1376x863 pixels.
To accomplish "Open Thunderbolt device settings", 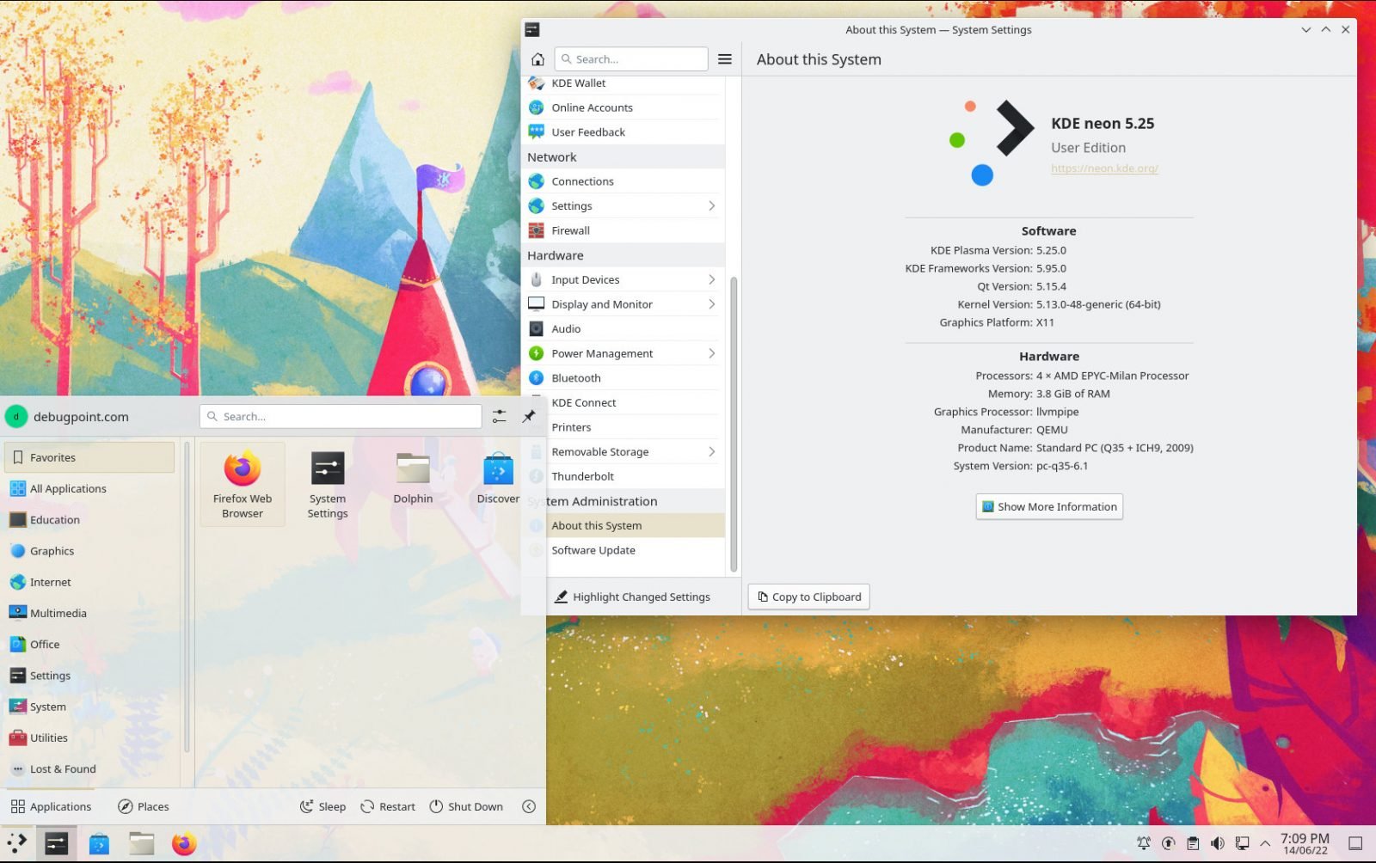I will coord(582,476).
